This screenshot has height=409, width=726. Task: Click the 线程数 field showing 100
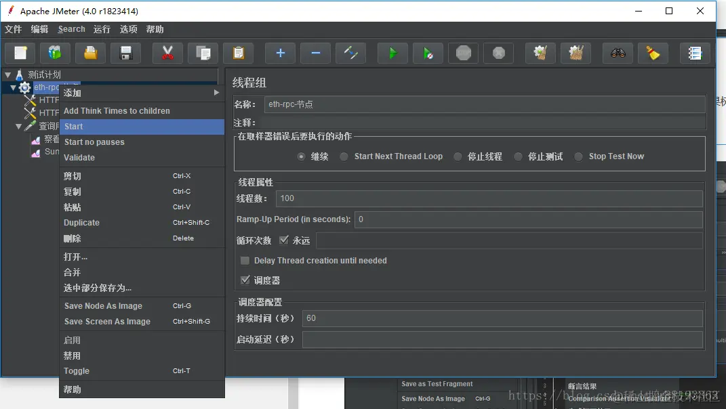[x=489, y=198]
